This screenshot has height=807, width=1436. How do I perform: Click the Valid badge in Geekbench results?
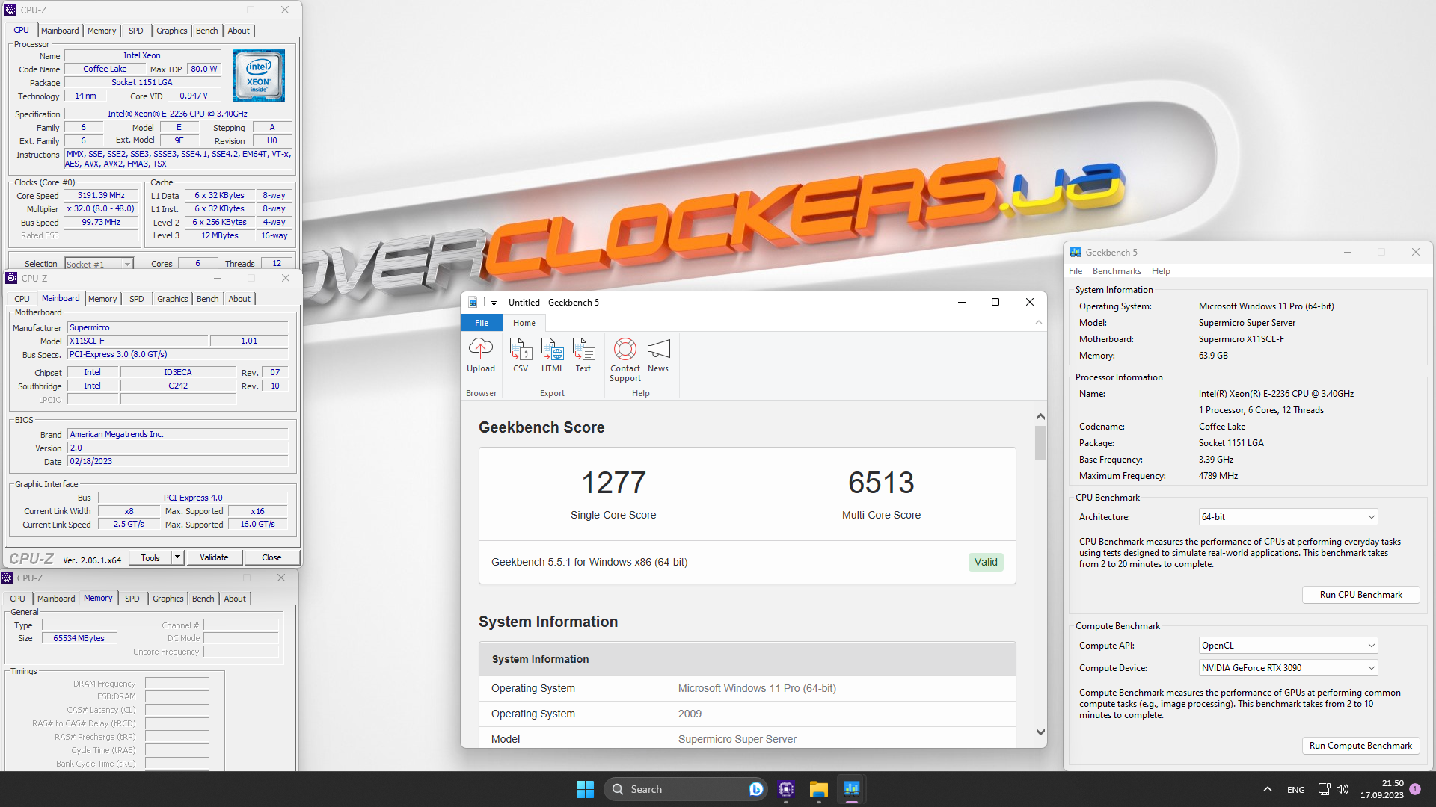(986, 562)
